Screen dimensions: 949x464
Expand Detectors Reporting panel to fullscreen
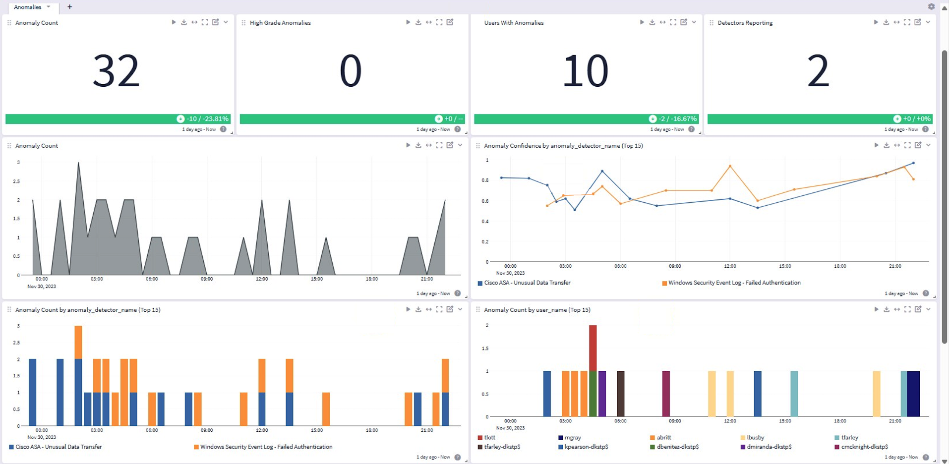tap(907, 22)
